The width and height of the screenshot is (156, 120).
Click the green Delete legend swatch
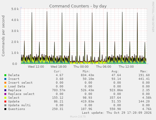point(5,75)
